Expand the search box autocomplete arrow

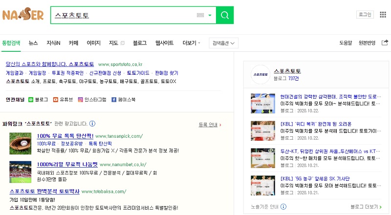coord(210,15)
